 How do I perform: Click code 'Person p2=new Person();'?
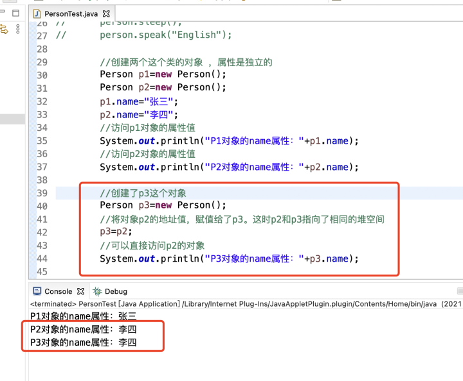163,87
